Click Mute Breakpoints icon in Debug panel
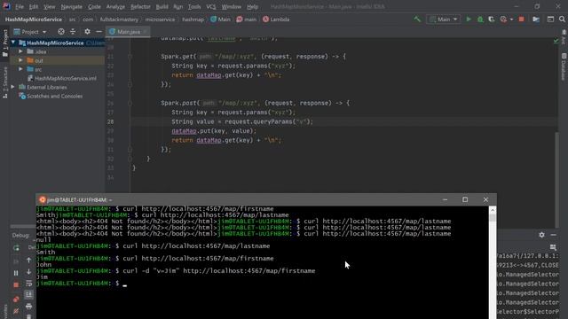The width and height of the screenshot is (568, 319). [x=16, y=311]
